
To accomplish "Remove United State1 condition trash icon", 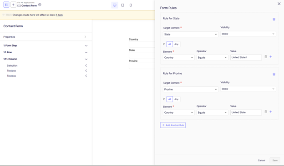I will pyautogui.click(x=266, y=57).
